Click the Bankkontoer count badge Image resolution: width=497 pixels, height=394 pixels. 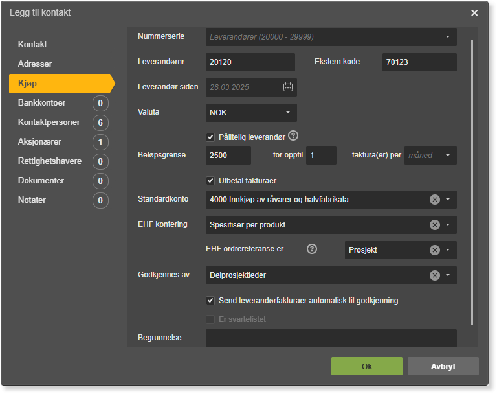pyautogui.click(x=100, y=103)
